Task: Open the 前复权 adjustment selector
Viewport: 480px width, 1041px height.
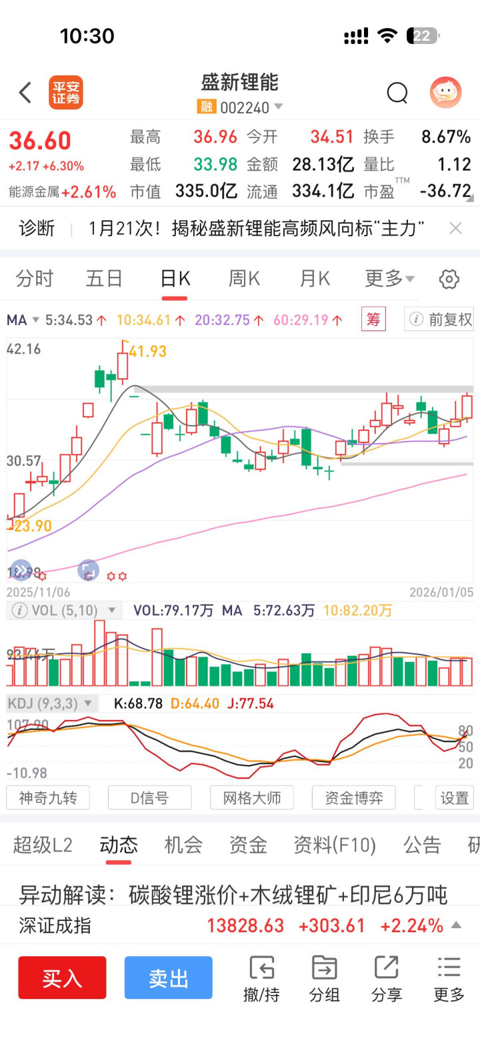Action: pyautogui.click(x=439, y=320)
